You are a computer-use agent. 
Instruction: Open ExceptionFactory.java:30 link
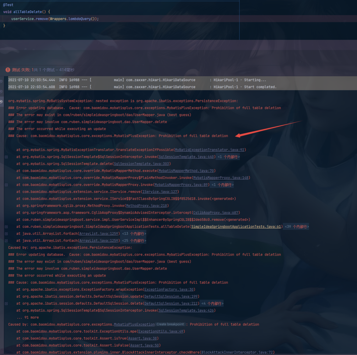[x=169, y=289]
